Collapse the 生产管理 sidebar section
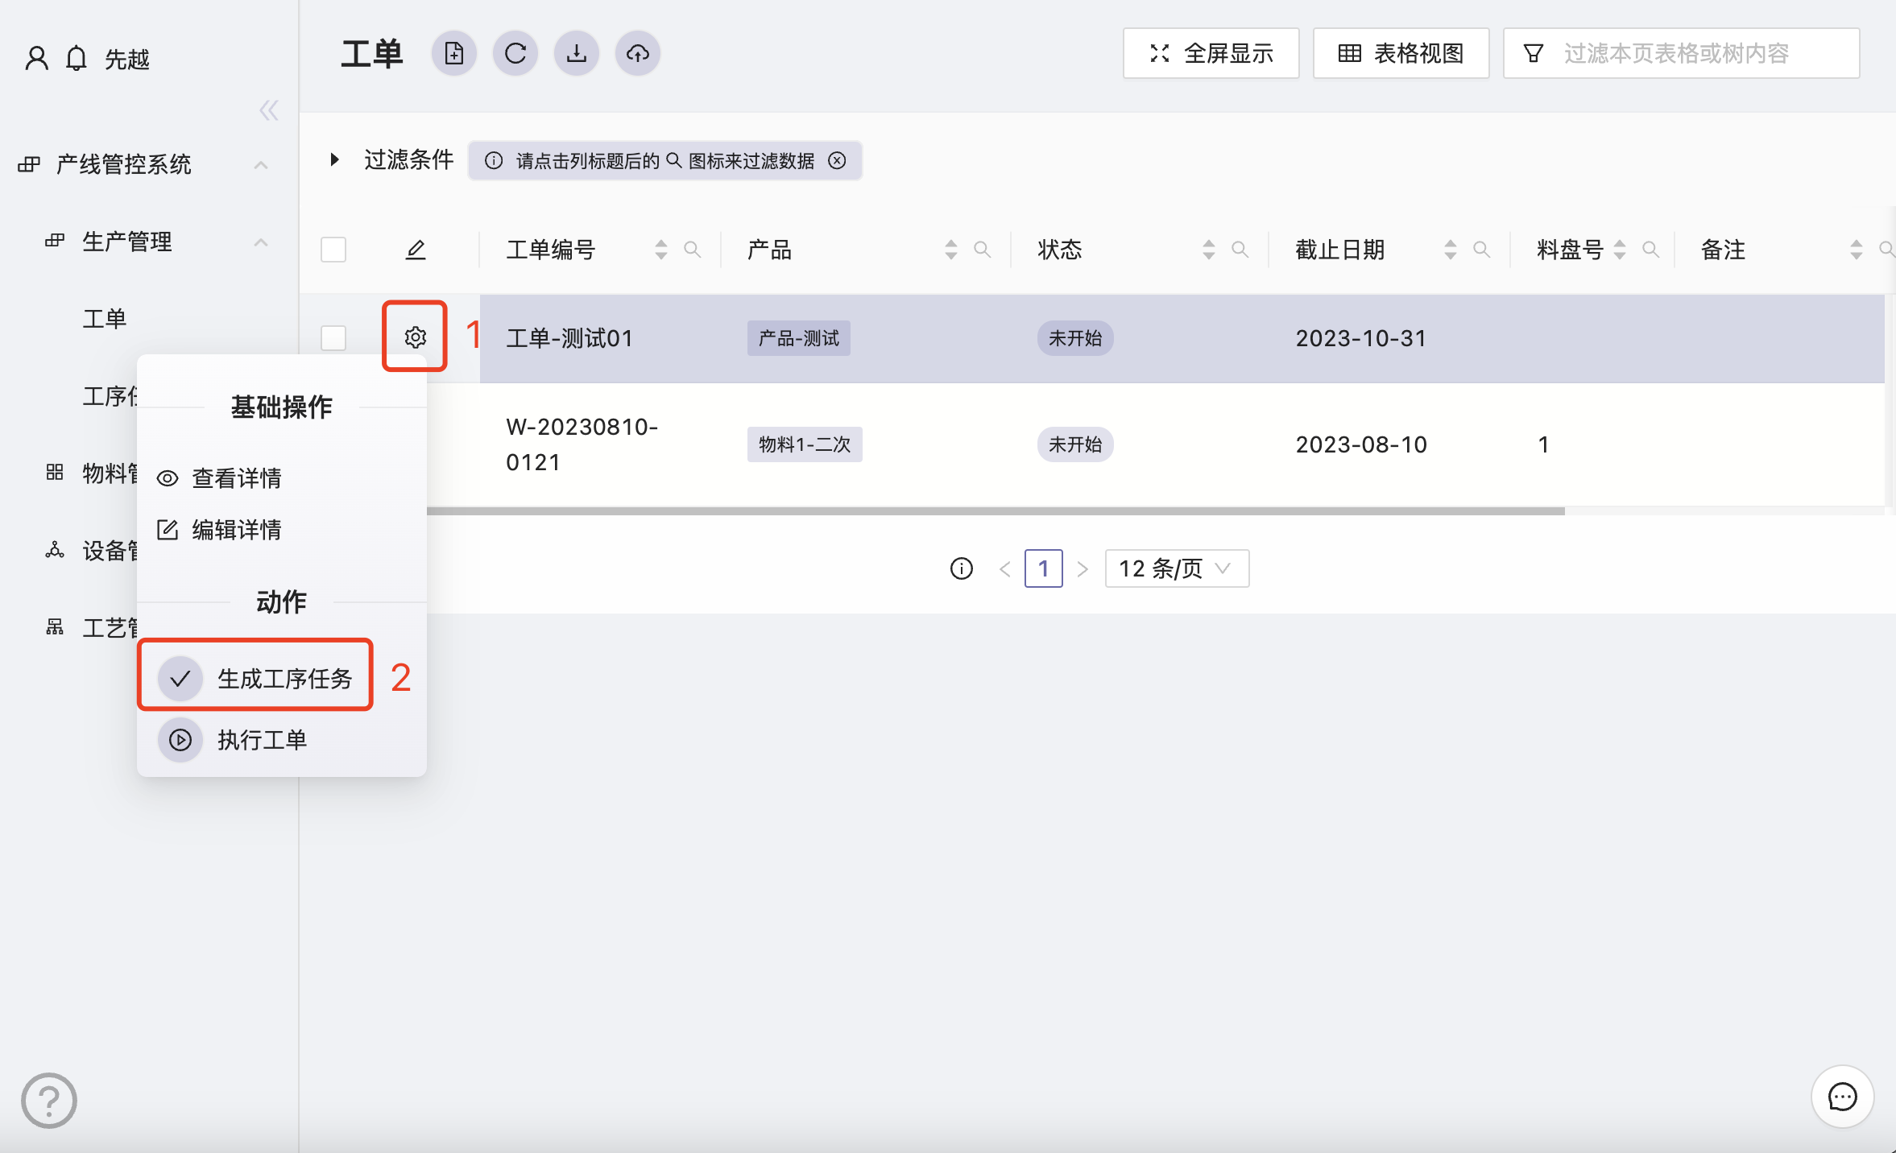Screen dimensions: 1896x1153 [260, 242]
